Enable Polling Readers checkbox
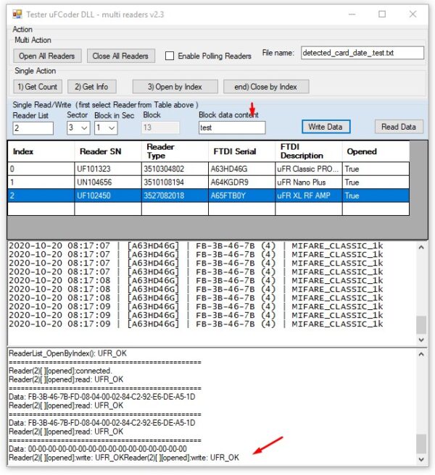Viewport: 435px width, 475px height. (170, 56)
